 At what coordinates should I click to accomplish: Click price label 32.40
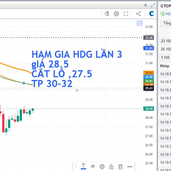pyautogui.click(x=149, y=38)
